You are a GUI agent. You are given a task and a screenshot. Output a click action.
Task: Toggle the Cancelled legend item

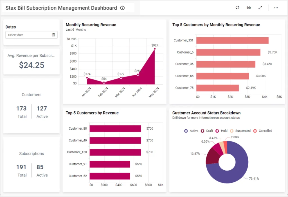tap(262, 131)
